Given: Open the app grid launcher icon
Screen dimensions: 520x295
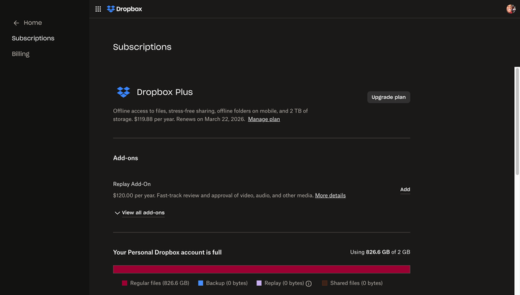Looking at the screenshot, I should point(98,9).
